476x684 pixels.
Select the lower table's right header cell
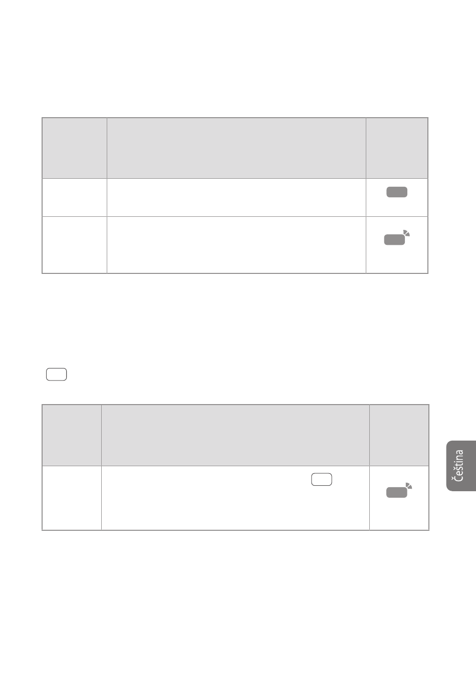(x=399, y=435)
